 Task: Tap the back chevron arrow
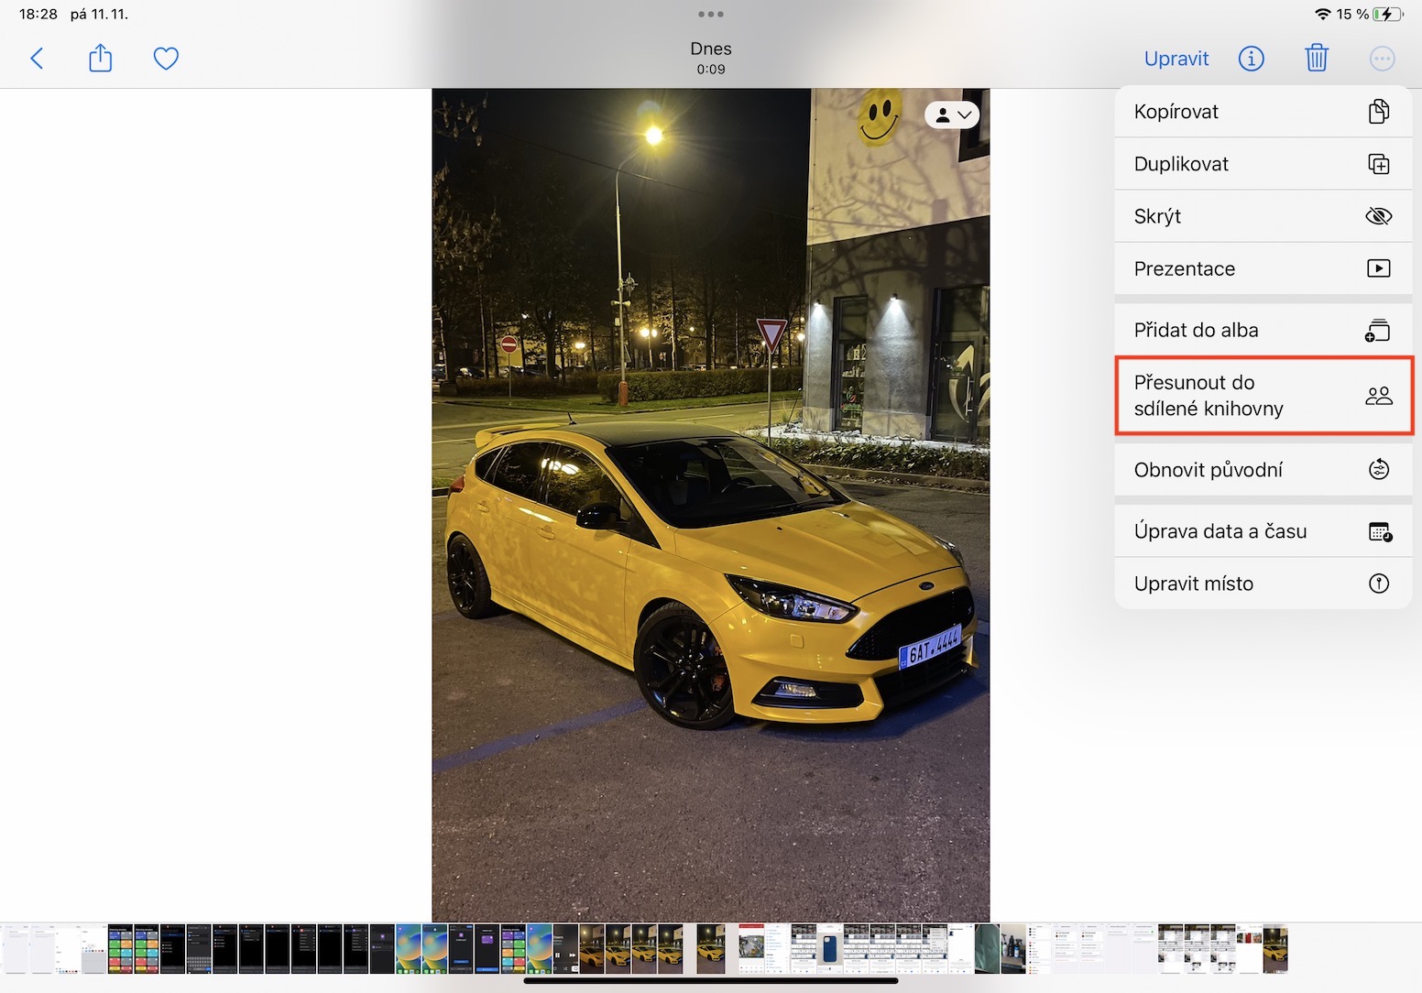click(37, 60)
